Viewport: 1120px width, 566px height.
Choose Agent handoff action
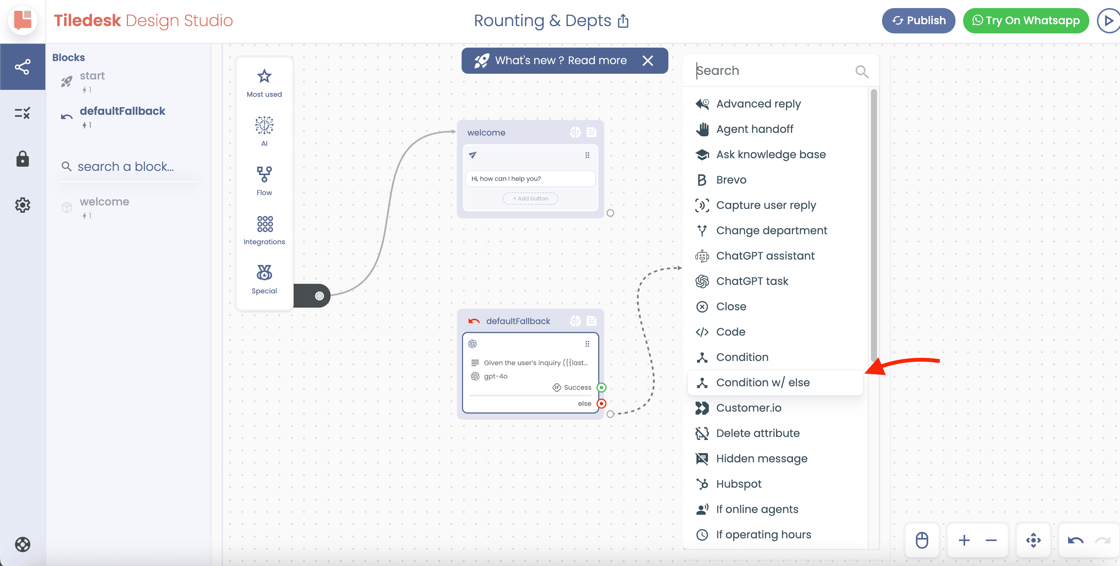point(775,129)
